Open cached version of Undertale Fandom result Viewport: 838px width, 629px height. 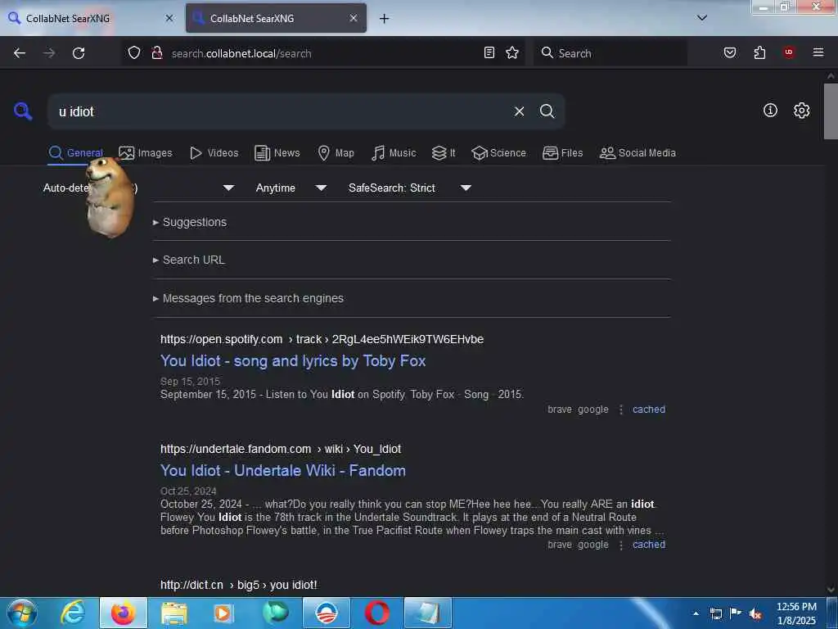pos(649,545)
